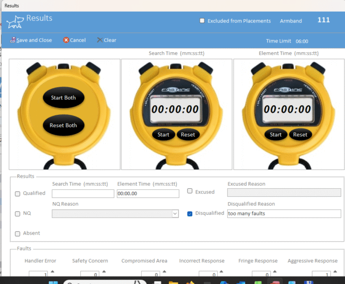The width and height of the screenshot is (345, 284).
Task: Click the Disqualified Reason text field
Action: pyautogui.click(x=284, y=214)
